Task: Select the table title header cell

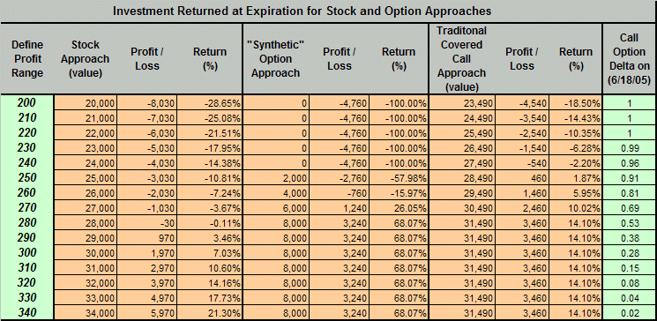Action: point(328,11)
